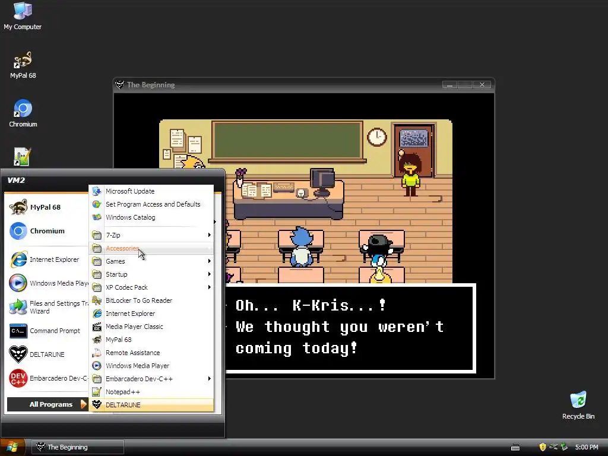This screenshot has height=456, width=608.
Task: Open Notepad++ from All Programs
Action: tap(151, 392)
